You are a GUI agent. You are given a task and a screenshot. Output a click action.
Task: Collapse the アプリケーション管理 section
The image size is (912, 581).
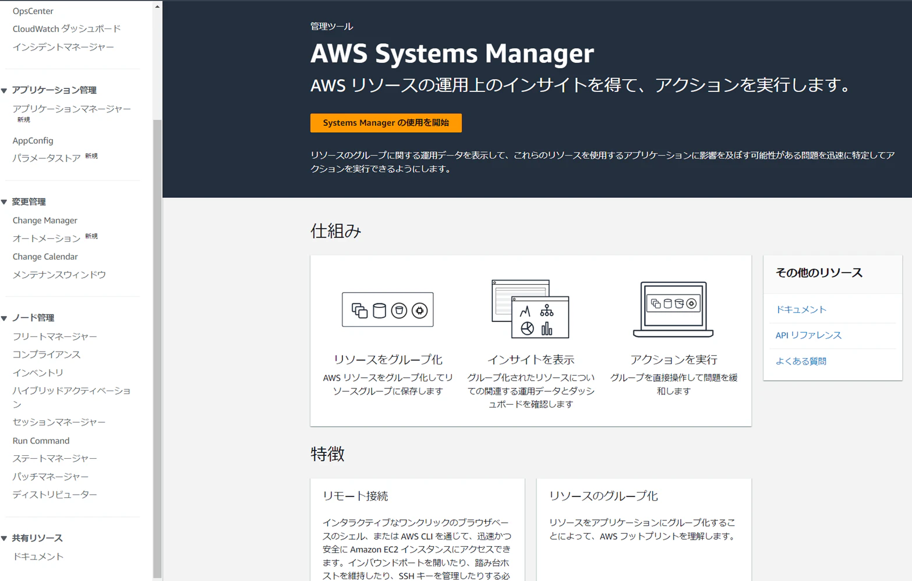(5, 90)
